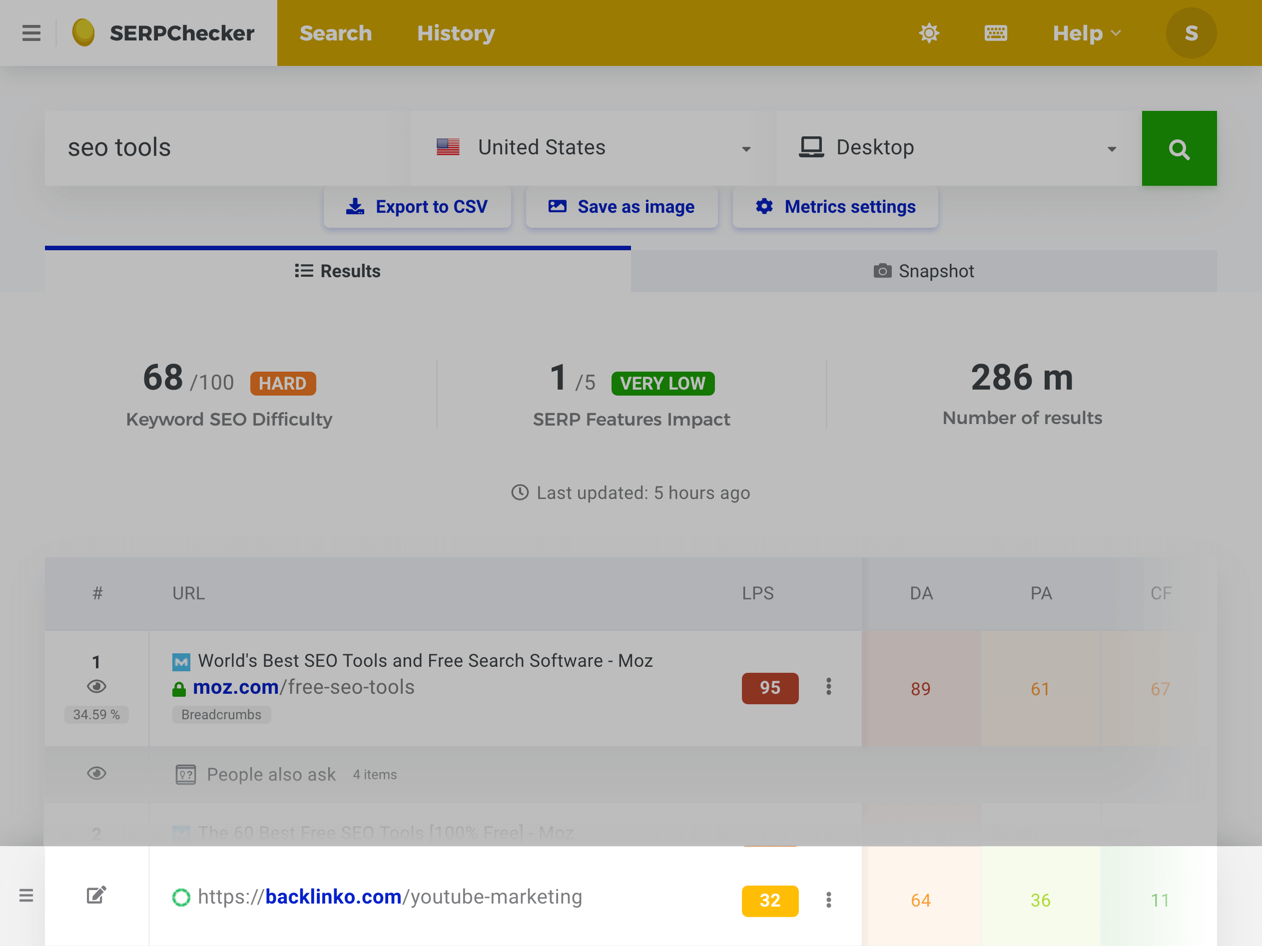Open moz.com/free-seo-tools link
The image size is (1262, 946).
pyautogui.click(x=304, y=687)
